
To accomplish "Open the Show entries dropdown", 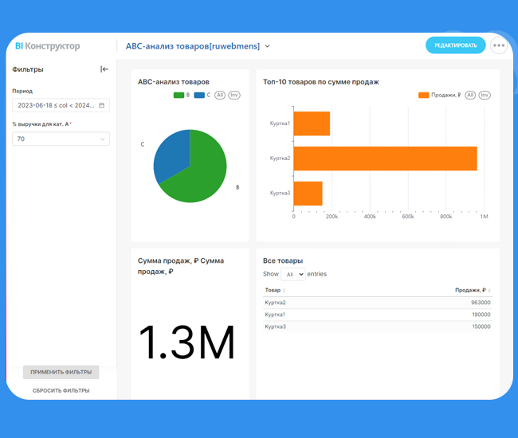I will click(294, 274).
